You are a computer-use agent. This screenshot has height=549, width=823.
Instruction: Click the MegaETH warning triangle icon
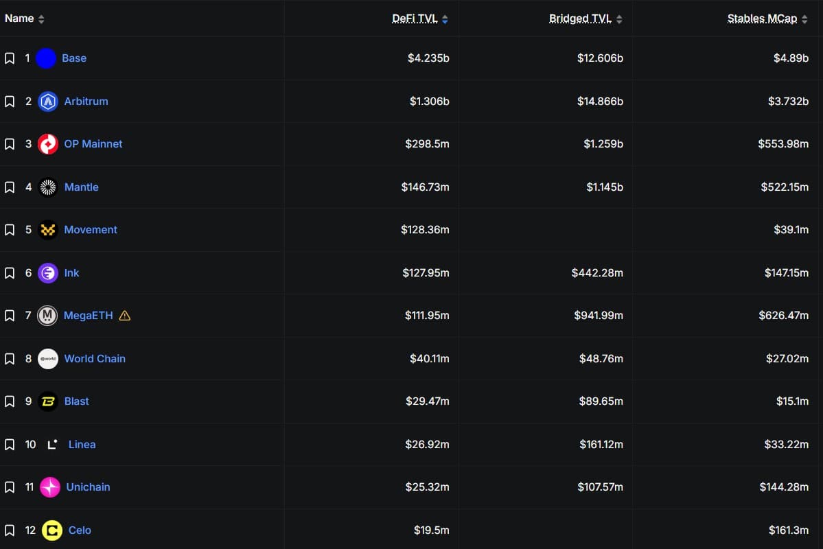click(124, 316)
